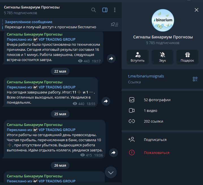Click the gift box icon on Подарок

click(x=187, y=55)
